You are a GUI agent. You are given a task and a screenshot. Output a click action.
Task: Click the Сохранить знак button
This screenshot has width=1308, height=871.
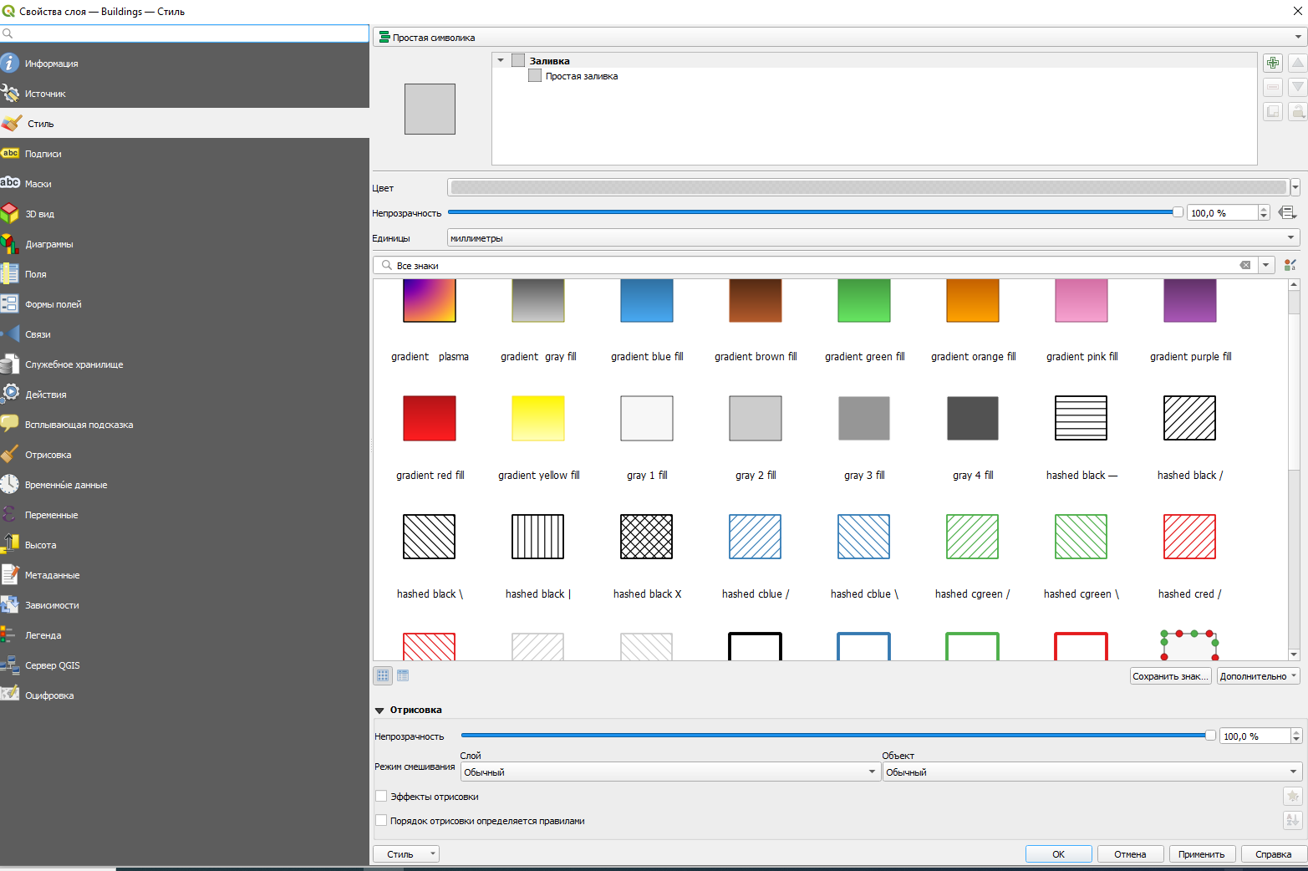(x=1170, y=676)
